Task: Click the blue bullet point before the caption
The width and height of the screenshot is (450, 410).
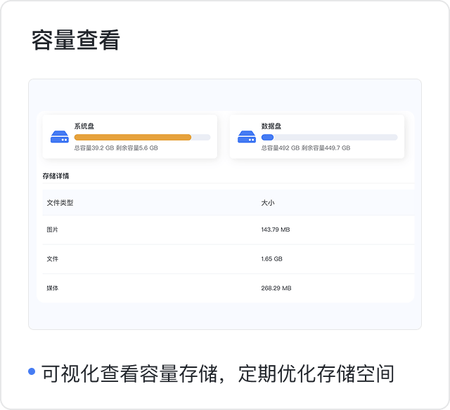Action: pos(32,371)
